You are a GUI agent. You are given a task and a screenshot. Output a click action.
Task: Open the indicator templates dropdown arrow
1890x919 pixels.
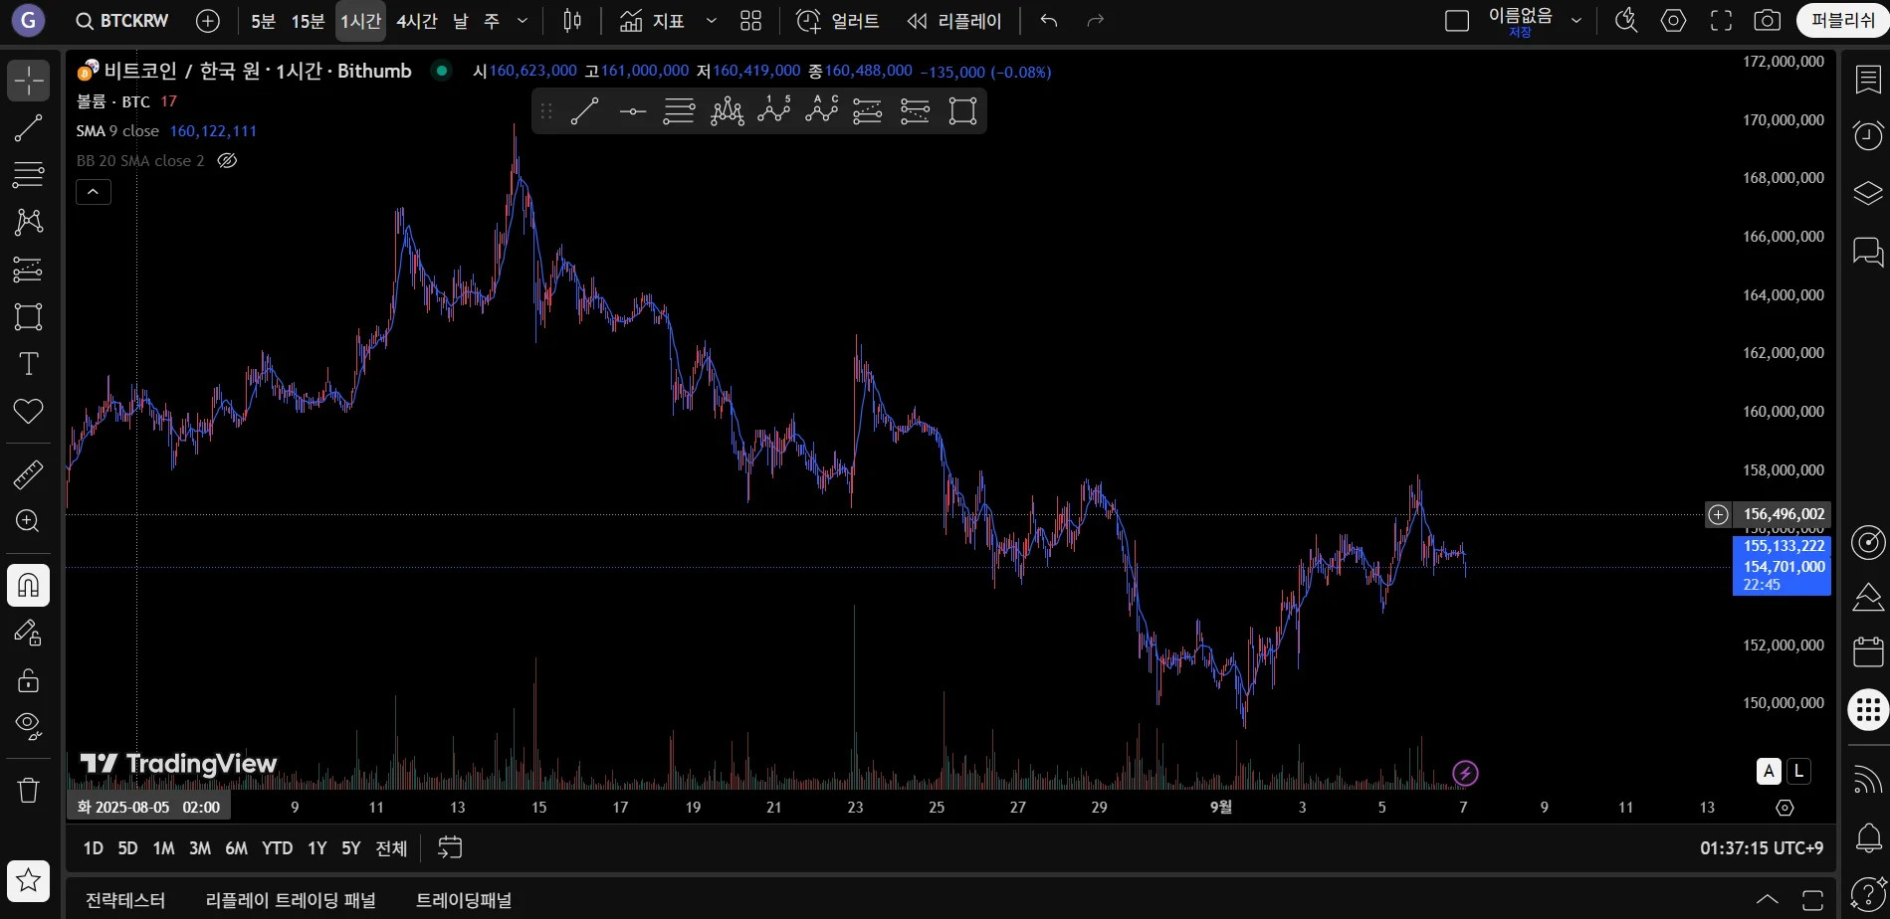pyautogui.click(x=711, y=21)
